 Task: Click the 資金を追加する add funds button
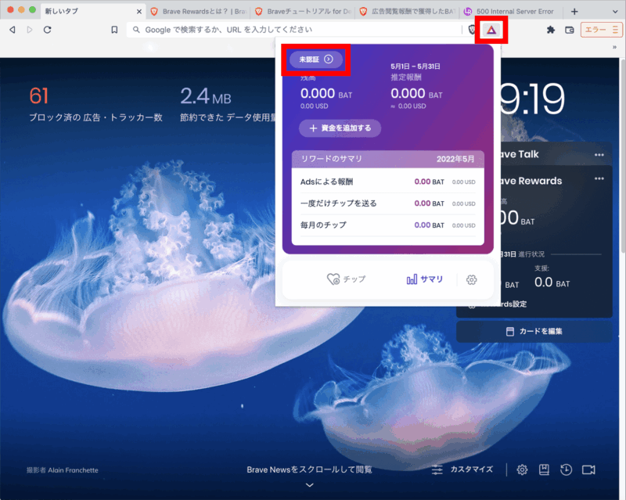tap(340, 128)
